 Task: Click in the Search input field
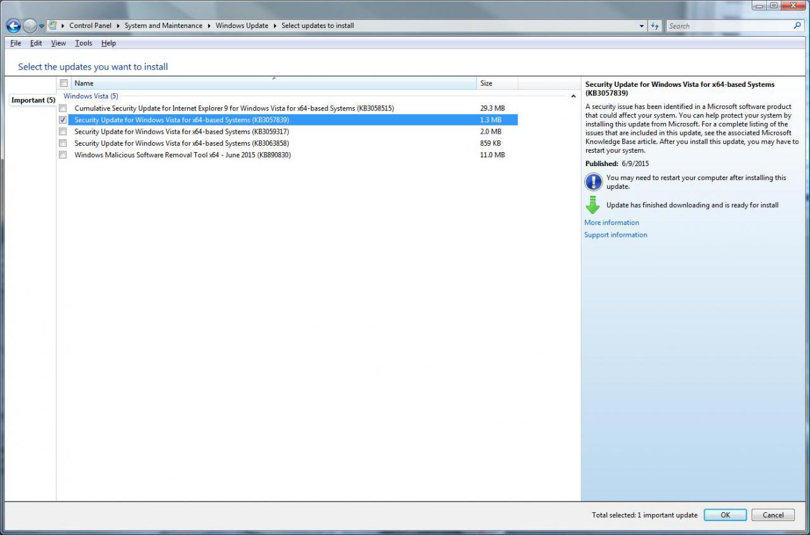[729, 26]
